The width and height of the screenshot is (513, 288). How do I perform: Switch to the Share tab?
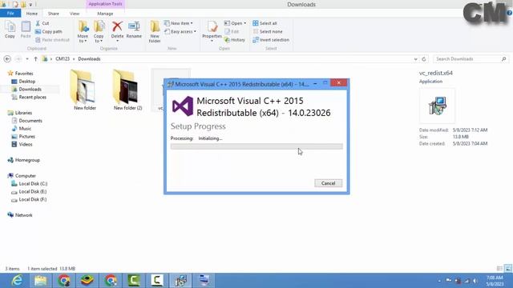click(x=54, y=14)
